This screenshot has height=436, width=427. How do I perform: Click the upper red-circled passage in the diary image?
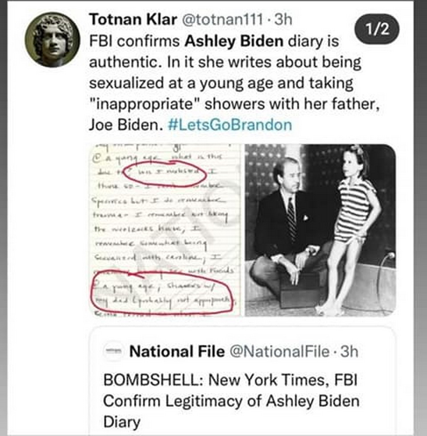[164, 173]
